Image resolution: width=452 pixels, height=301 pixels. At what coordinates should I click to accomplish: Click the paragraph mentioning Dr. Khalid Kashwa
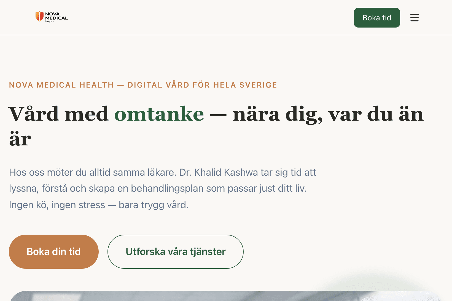163,188
